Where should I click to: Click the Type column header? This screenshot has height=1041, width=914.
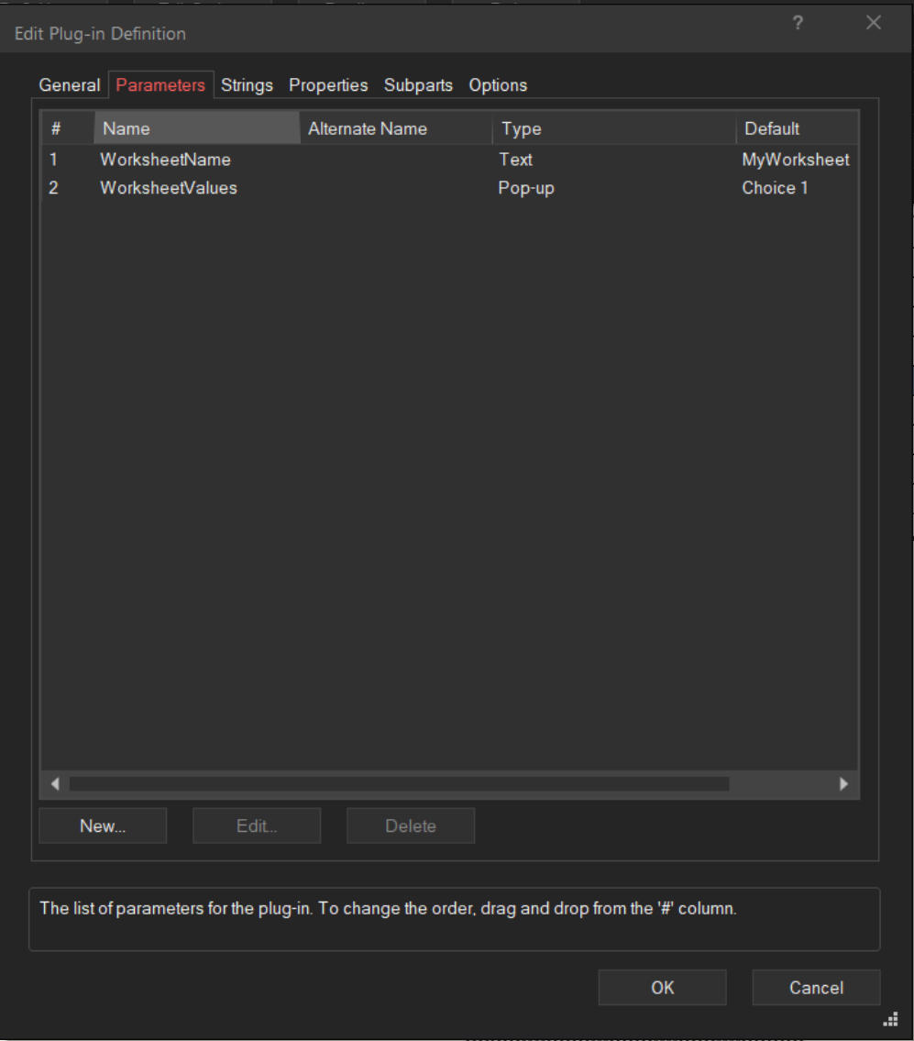pos(613,128)
